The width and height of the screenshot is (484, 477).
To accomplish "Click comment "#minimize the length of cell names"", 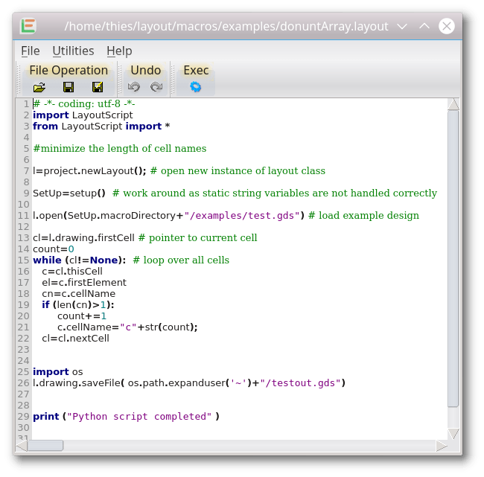I will (120, 148).
